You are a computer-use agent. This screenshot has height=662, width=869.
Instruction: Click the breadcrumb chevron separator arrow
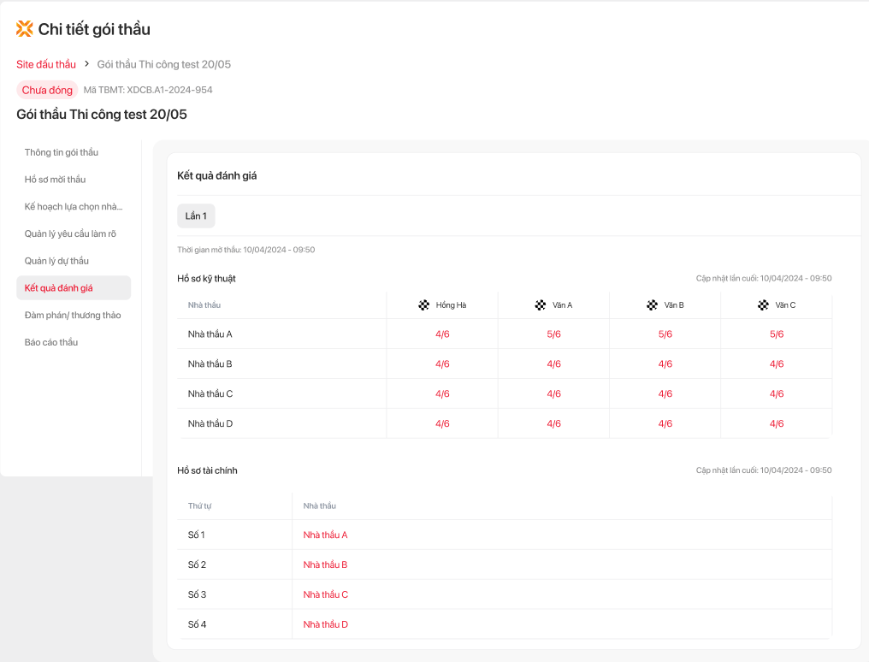click(86, 64)
